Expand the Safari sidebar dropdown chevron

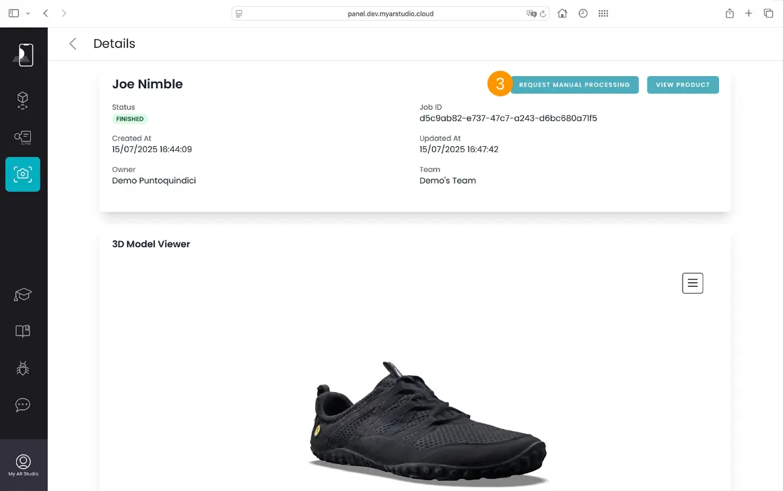click(28, 13)
